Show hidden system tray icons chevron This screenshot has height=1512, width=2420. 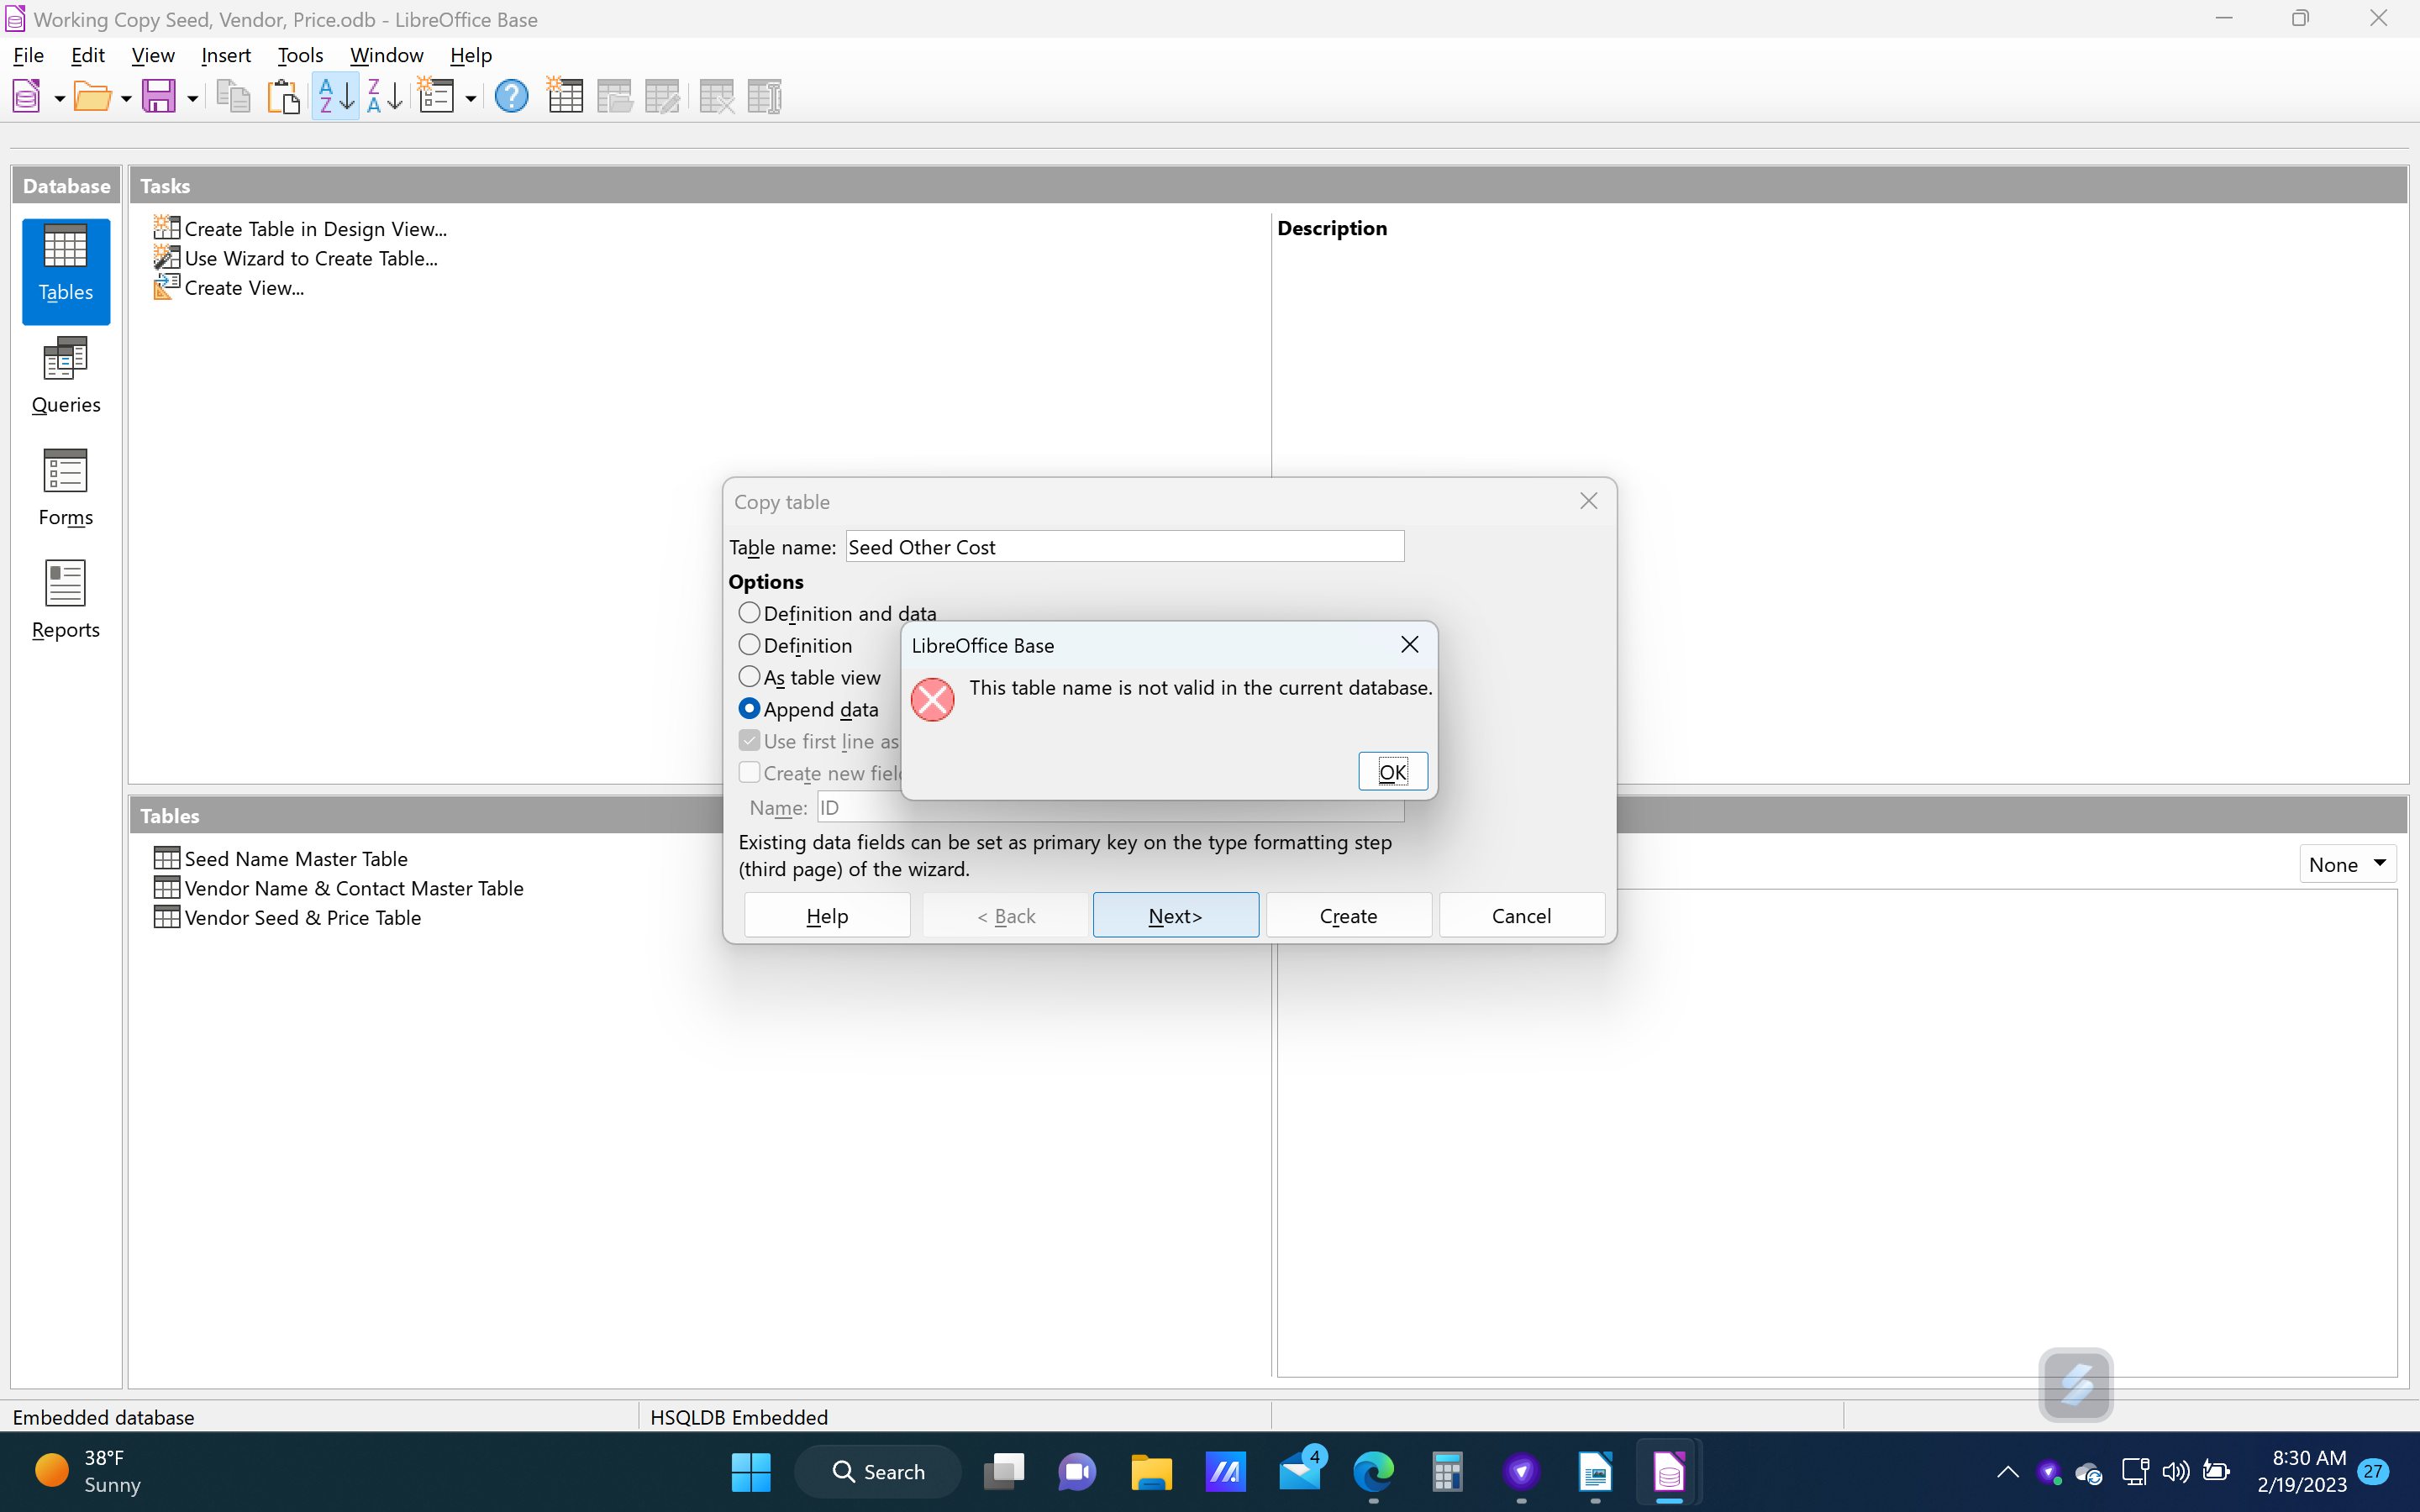click(x=2007, y=1472)
